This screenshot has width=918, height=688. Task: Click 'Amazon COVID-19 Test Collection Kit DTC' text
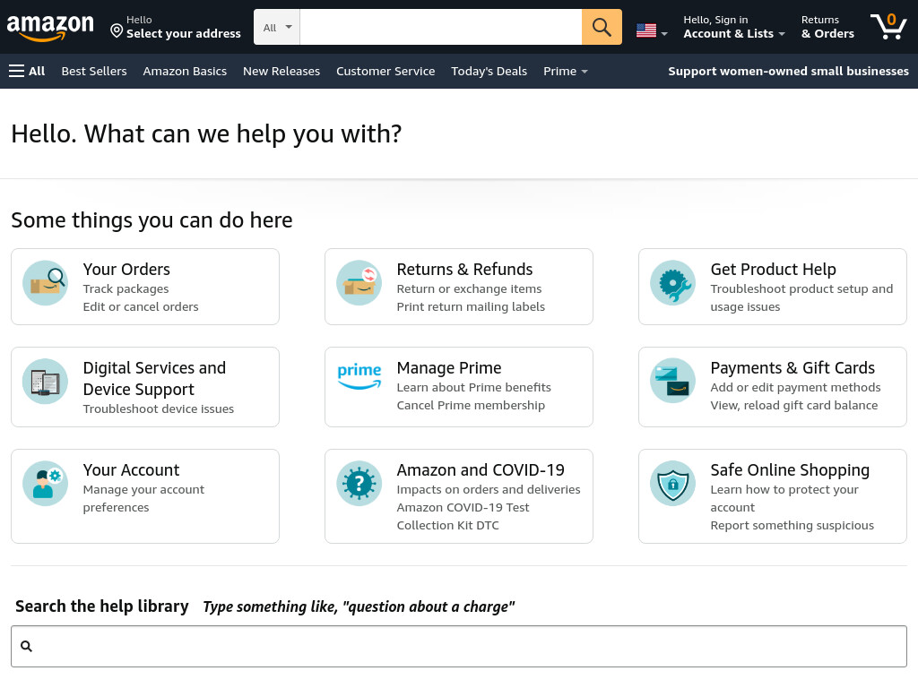tap(463, 517)
